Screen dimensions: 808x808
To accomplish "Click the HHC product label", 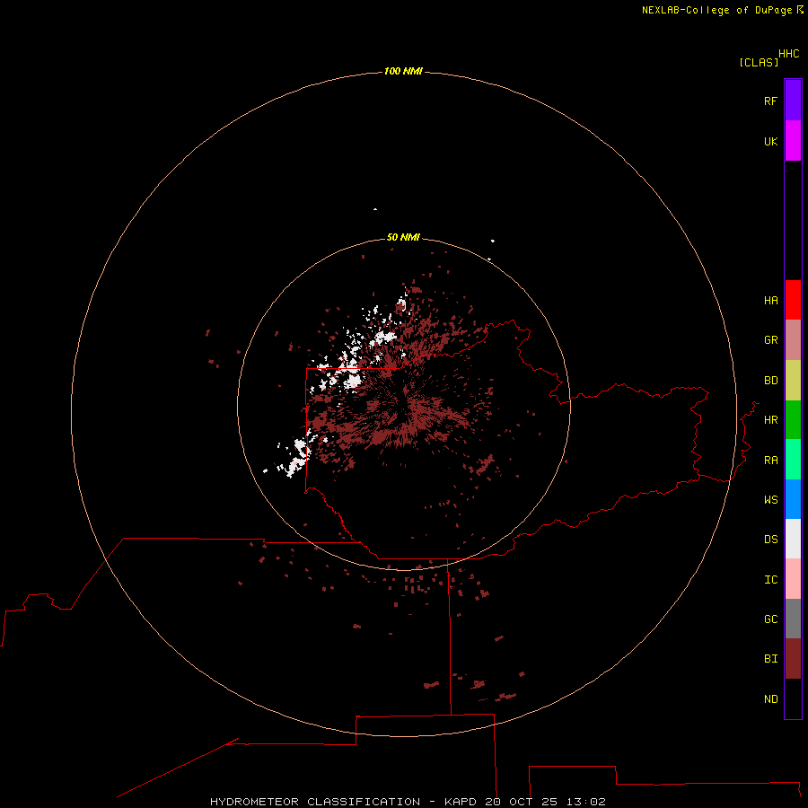I will coord(788,54).
